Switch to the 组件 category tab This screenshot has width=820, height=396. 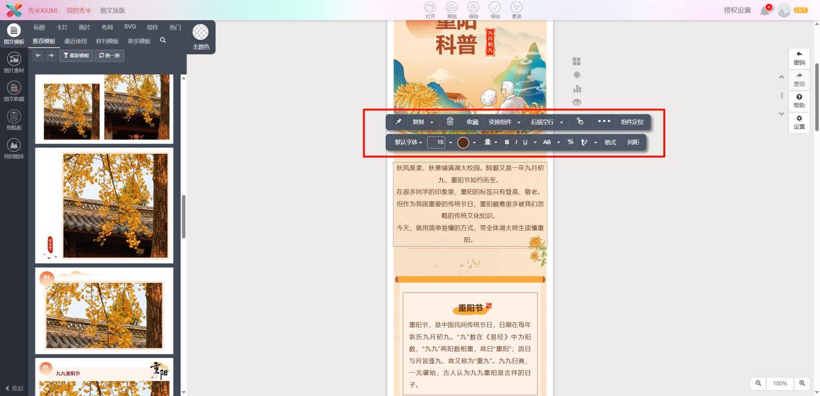153,27
